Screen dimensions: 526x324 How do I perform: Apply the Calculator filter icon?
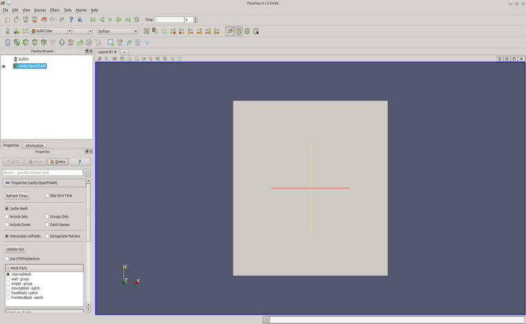[x=7, y=42]
